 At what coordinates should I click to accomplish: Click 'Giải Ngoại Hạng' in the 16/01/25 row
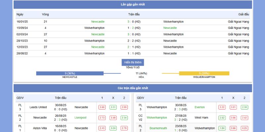click(x=238, y=22)
